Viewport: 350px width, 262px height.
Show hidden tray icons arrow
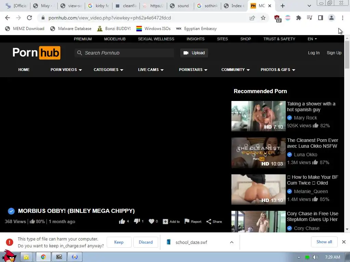point(299,257)
